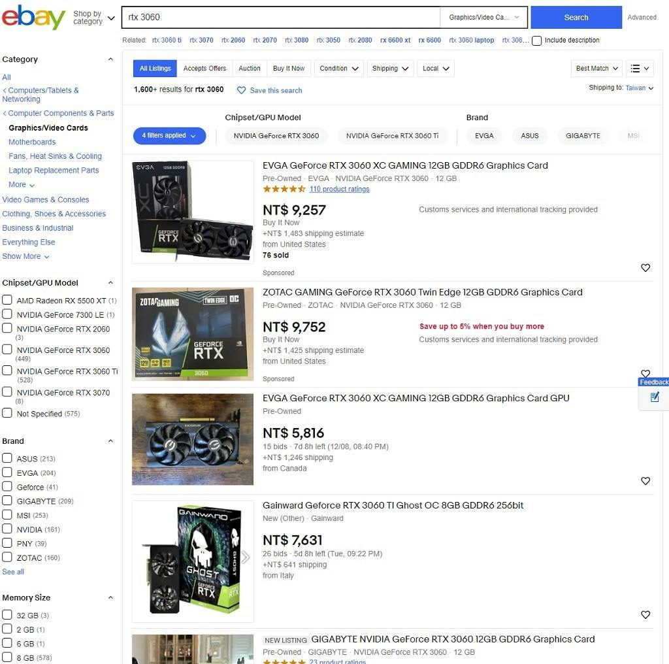The width and height of the screenshot is (669, 664).
Task: Open the Best Match sort dropdown
Action: point(596,68)
